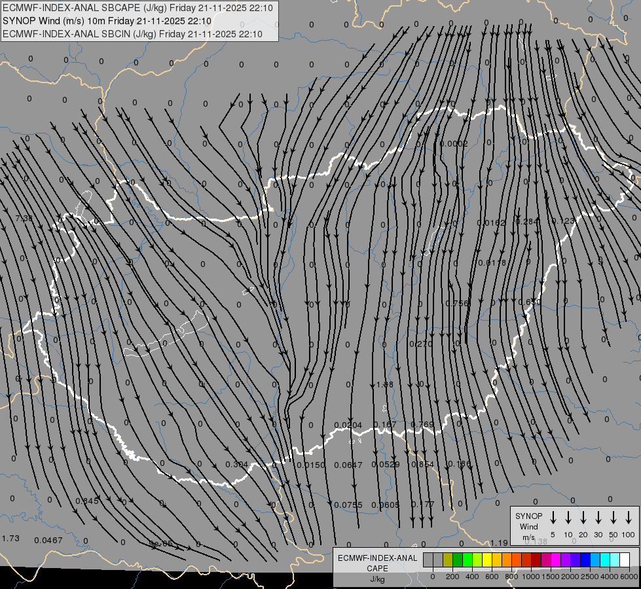Click the ECMWF-INDEX-ANAL CAPE legend label
Viewport: 641px width, 589px height.
point(377,563)
